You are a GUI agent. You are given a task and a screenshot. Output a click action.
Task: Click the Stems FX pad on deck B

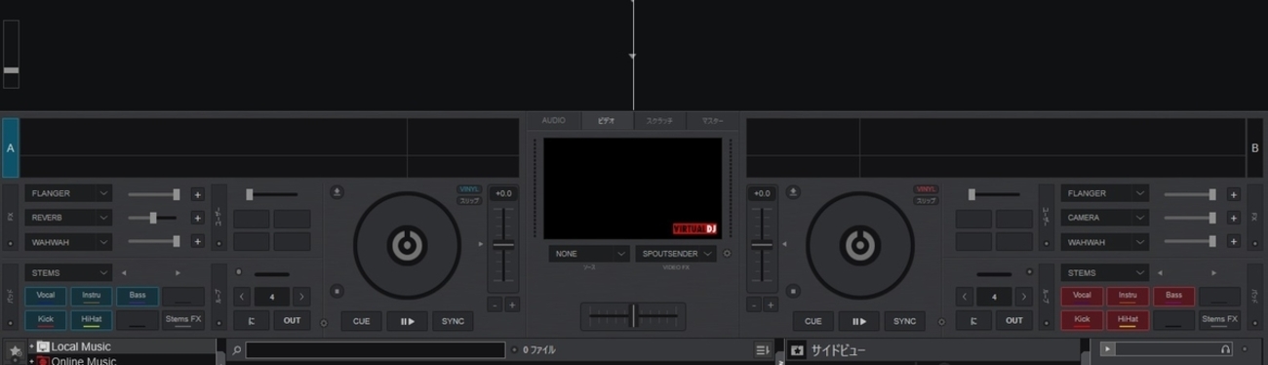[x=1219, y=319]
